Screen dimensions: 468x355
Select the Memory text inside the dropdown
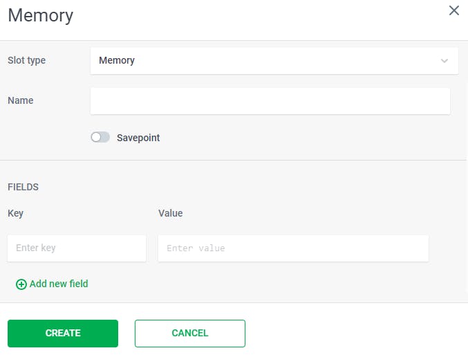pos(117,60)
